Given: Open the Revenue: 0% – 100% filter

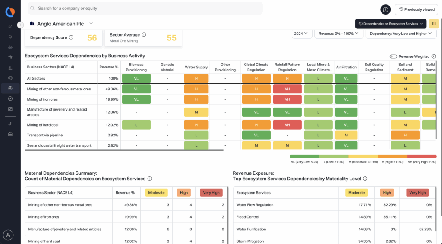Looking at the screenshot, I should click(338, 34).
